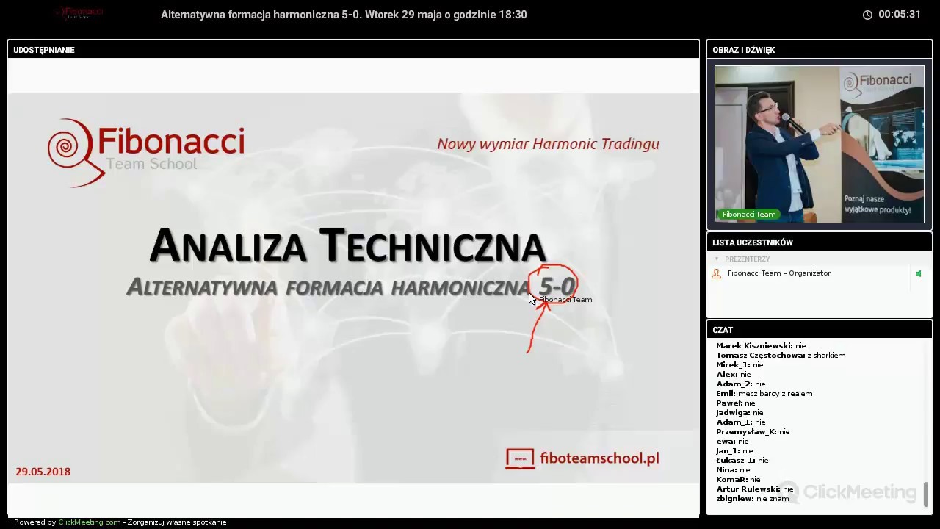Click the LISTA UCZESTNIKÓW panel header
The width and height of the screenshot is (940, 529).
tap(820, 242)
